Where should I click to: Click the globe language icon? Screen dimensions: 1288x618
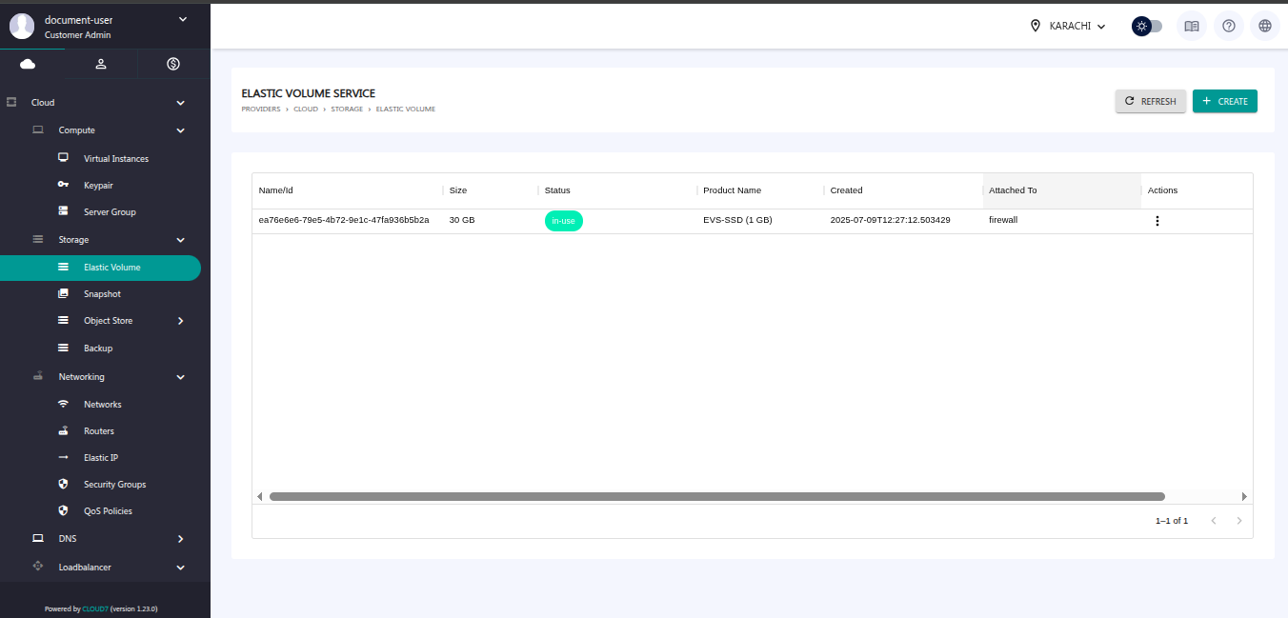(1265, 26)
